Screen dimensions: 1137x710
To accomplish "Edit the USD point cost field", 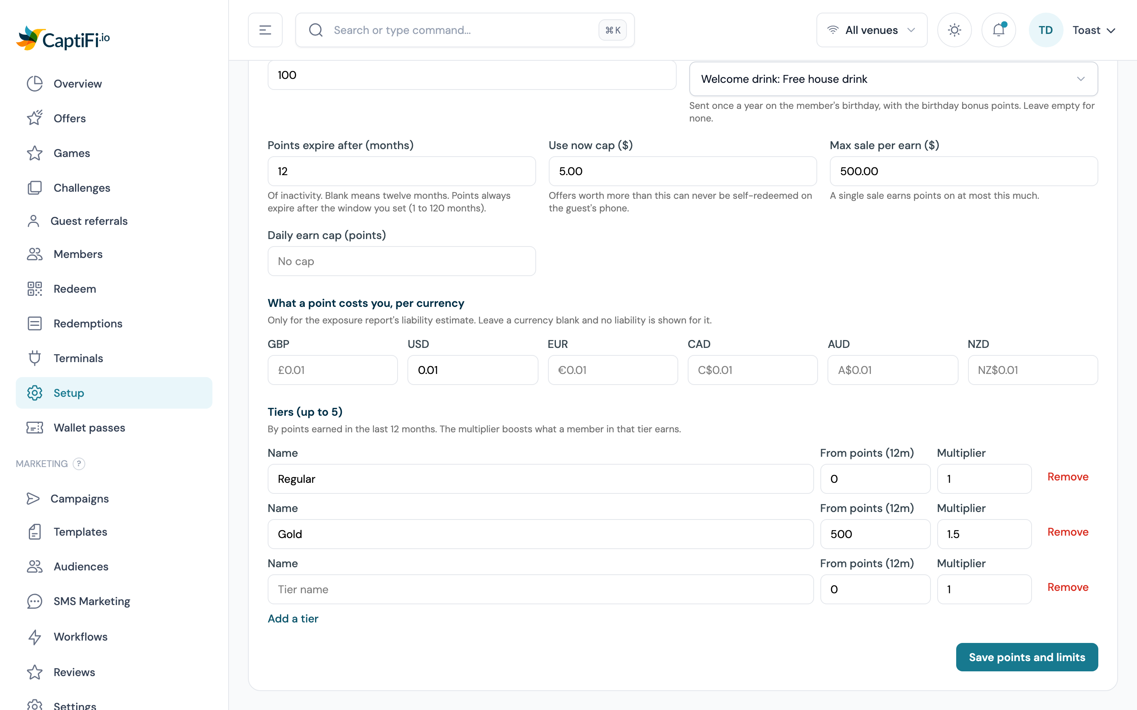I will pos(472,370).
